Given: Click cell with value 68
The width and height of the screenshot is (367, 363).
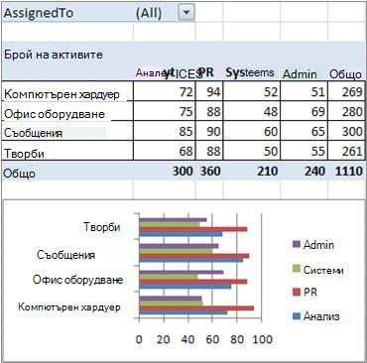Looking at the screenshot, I should click(165, 151).
